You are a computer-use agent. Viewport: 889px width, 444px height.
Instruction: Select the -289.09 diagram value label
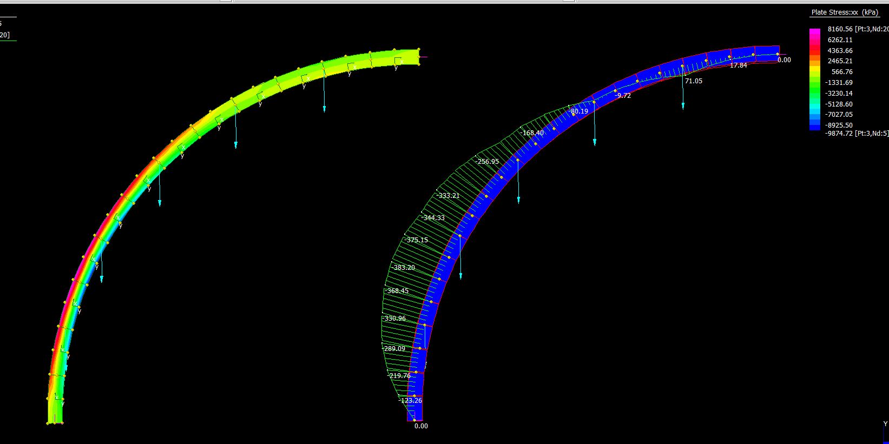(x=394, y=349)
